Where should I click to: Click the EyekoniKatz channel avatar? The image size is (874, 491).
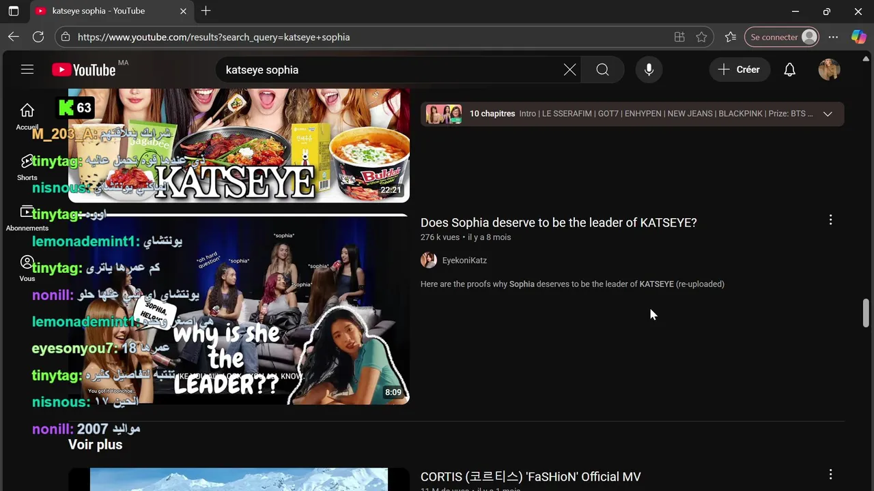tap(429, 260)
